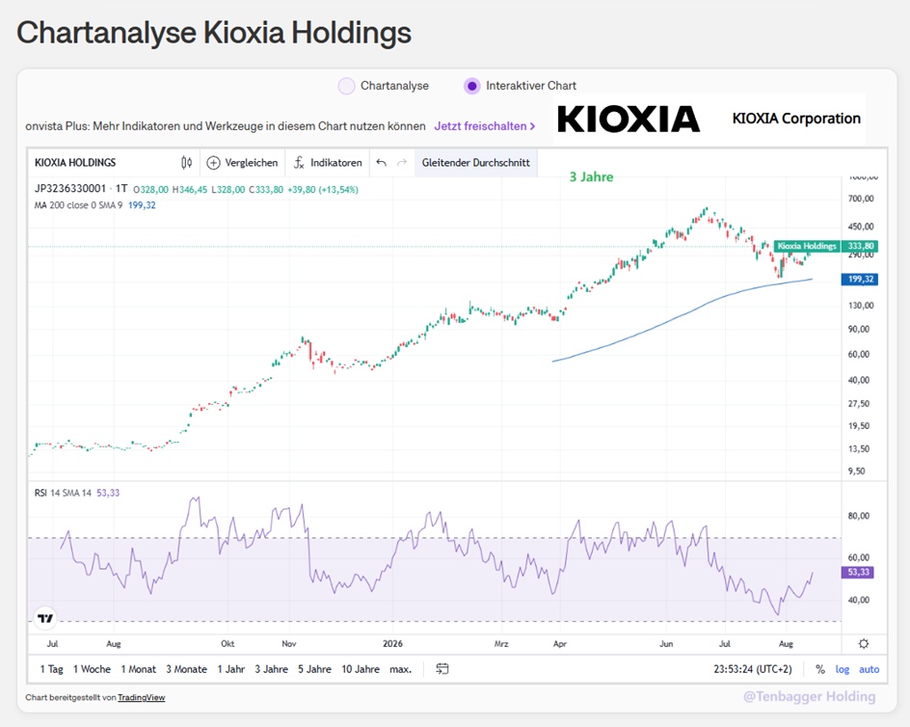
Task: Set time range to max.
Action: [400, 669]
